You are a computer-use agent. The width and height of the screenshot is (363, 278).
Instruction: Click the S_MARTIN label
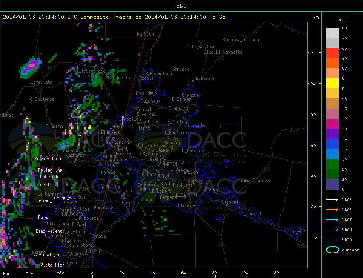tap(167, 164)
